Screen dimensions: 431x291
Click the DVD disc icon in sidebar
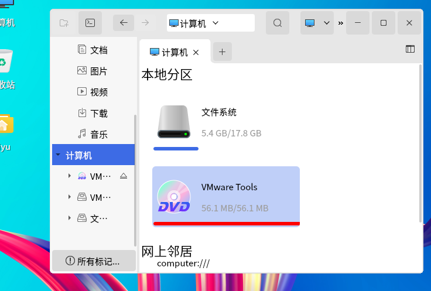tap(82, 176)
